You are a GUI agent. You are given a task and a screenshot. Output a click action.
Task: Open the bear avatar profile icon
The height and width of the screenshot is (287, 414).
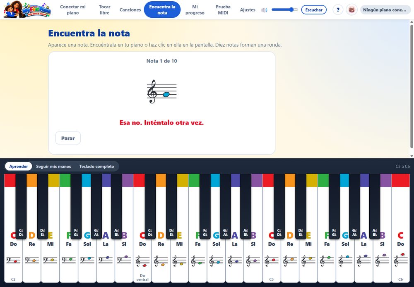pos(351,10)
